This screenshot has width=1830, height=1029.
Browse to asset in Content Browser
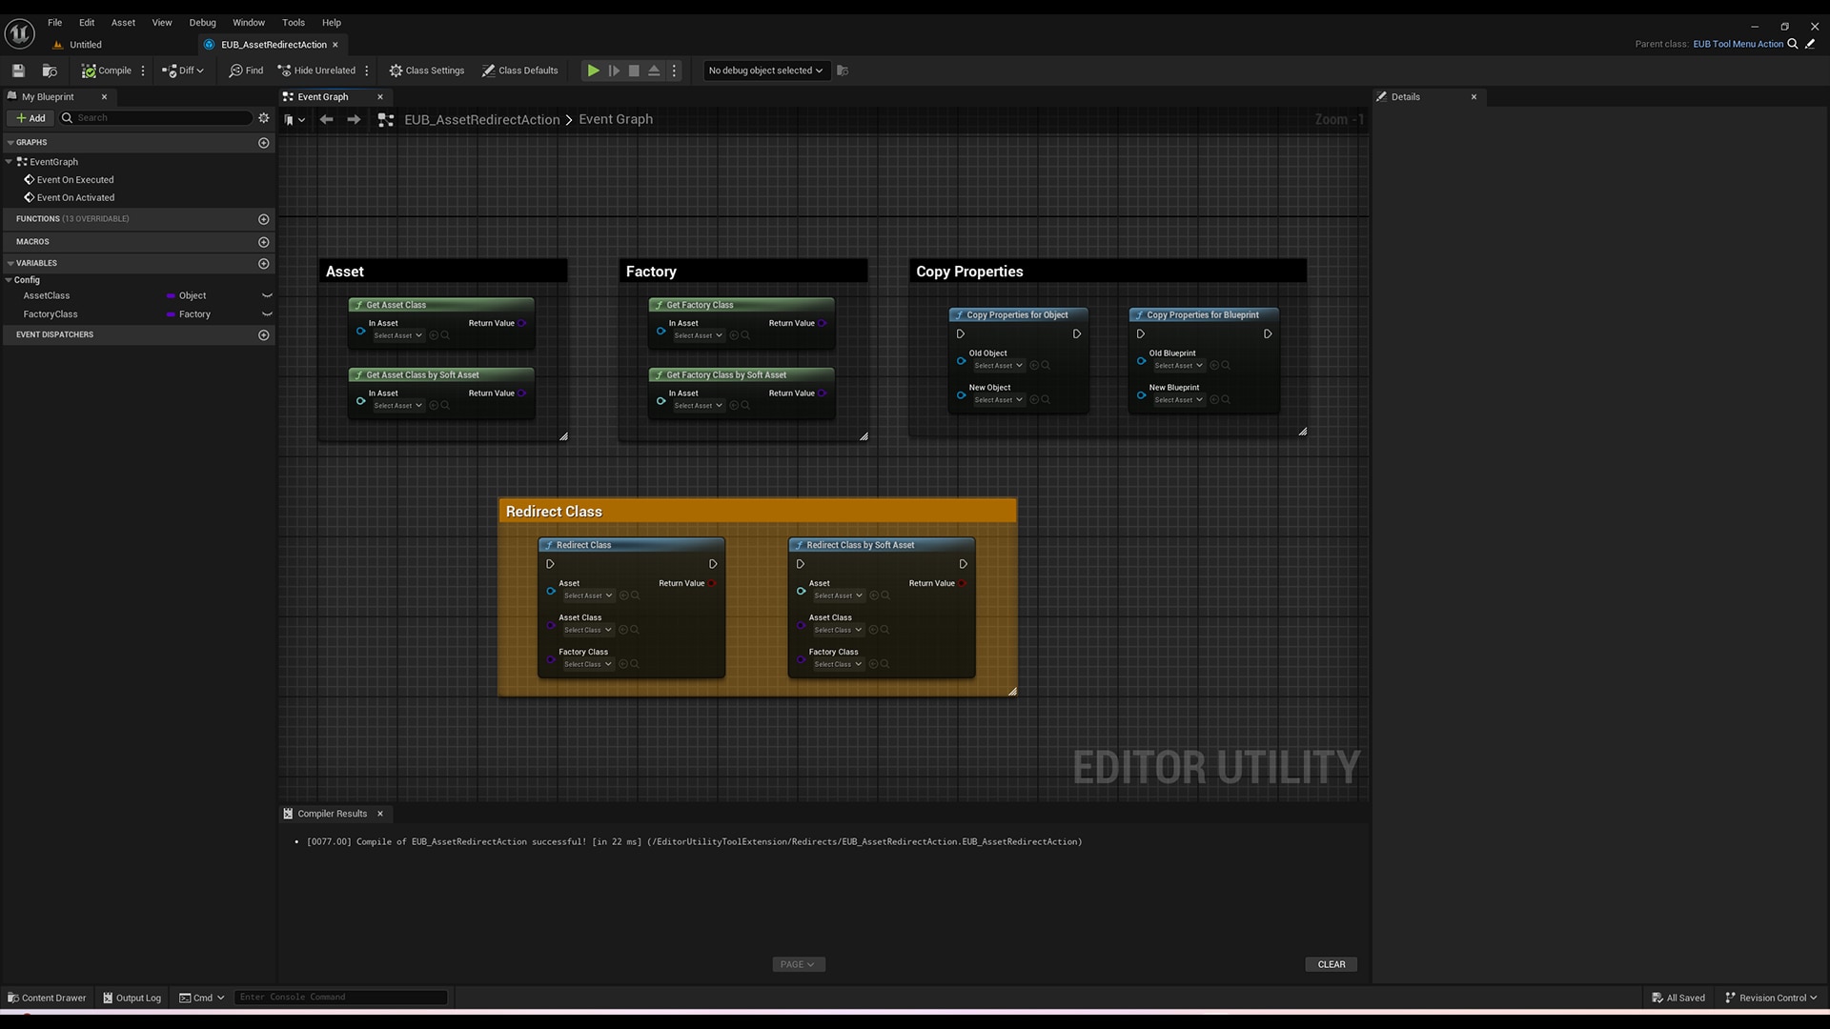tap(50, 70)
